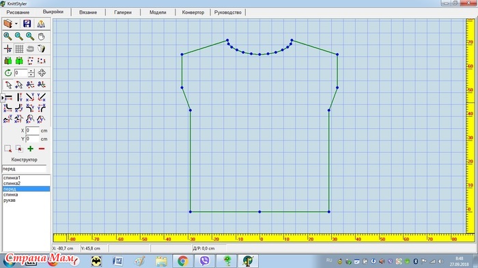Select the zoom in magnifier tool
The width and height of the screenshot is (478, 268).
[8, 37]
